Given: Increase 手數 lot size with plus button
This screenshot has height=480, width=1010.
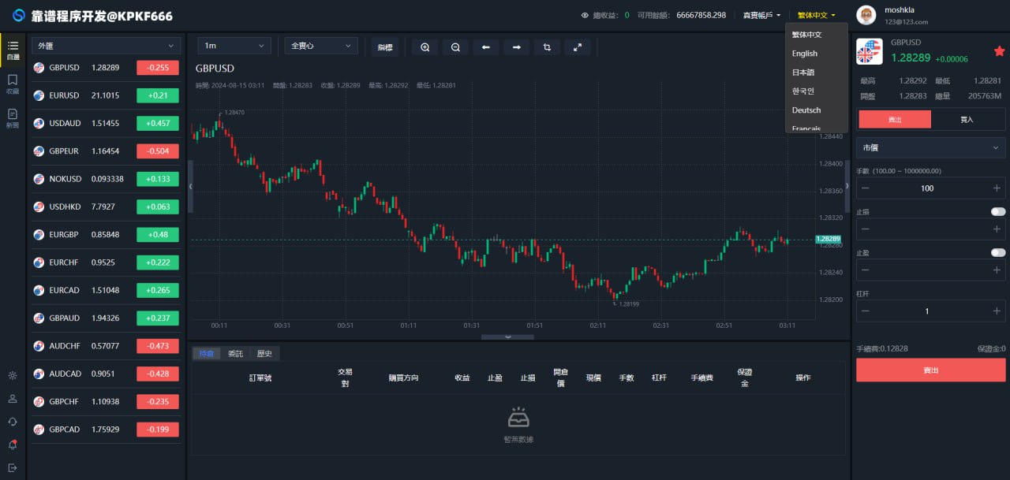Looking at the screenshot, I should coord(997,188).
